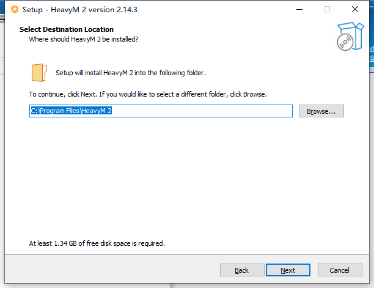
Task: Click the setup window title text
Action: coord(79,9)
